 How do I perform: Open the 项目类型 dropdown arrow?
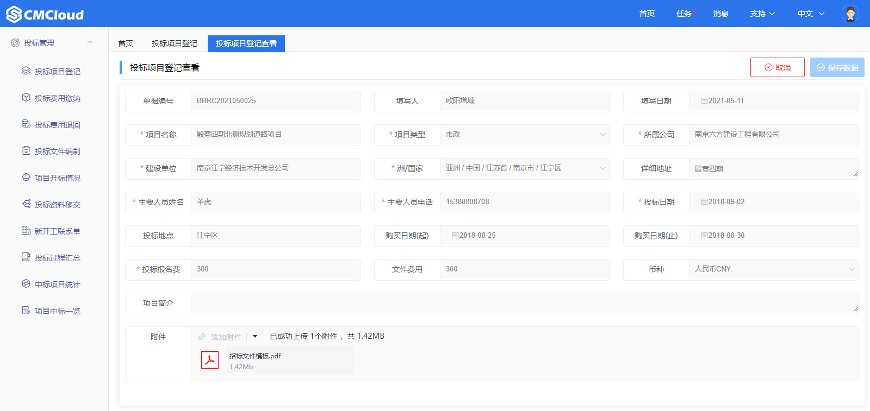point(602,135)
